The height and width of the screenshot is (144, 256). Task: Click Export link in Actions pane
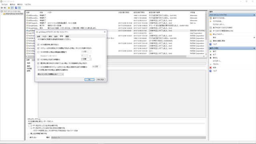click(217, 61)
